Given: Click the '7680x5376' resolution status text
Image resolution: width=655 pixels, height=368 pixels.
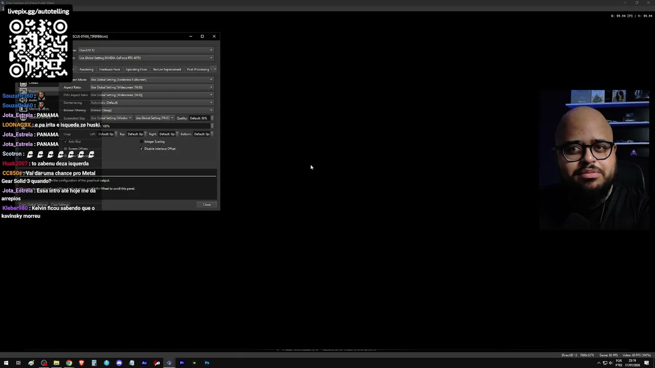Looking at the screenshot, I should (586, 355).
